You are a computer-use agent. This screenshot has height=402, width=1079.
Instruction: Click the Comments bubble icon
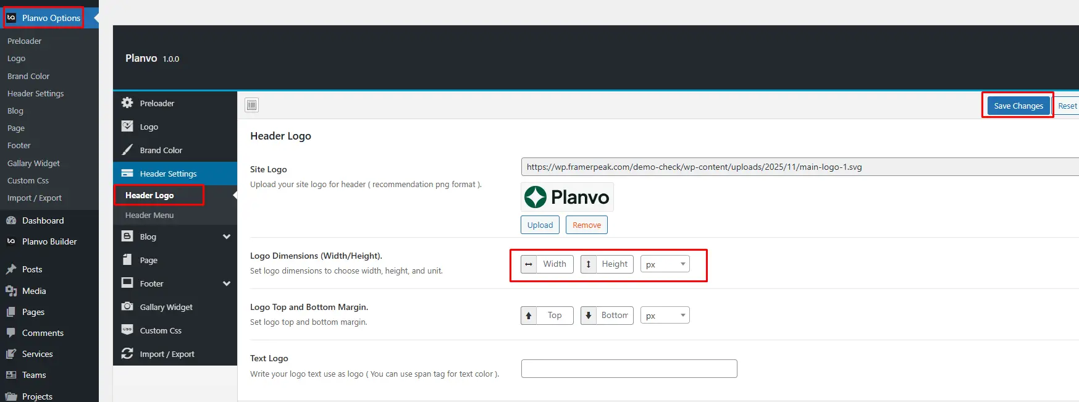pyautogui.click(x=11, y=333)
